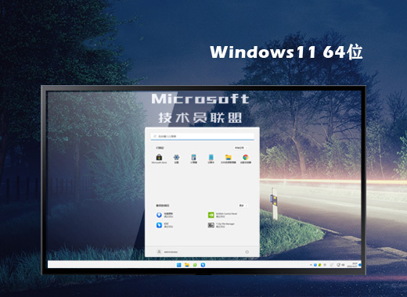Click the More button in Recommended section
This screenshot has height=297, width=407.
pyautogui.click(x=243, y=206)
